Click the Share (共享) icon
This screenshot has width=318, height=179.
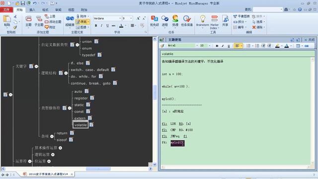coord(225,19)
